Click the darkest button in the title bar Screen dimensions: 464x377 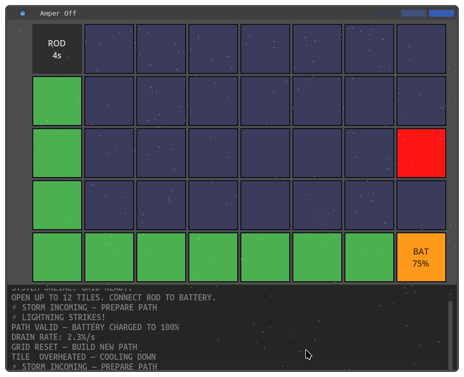(385, 14)
